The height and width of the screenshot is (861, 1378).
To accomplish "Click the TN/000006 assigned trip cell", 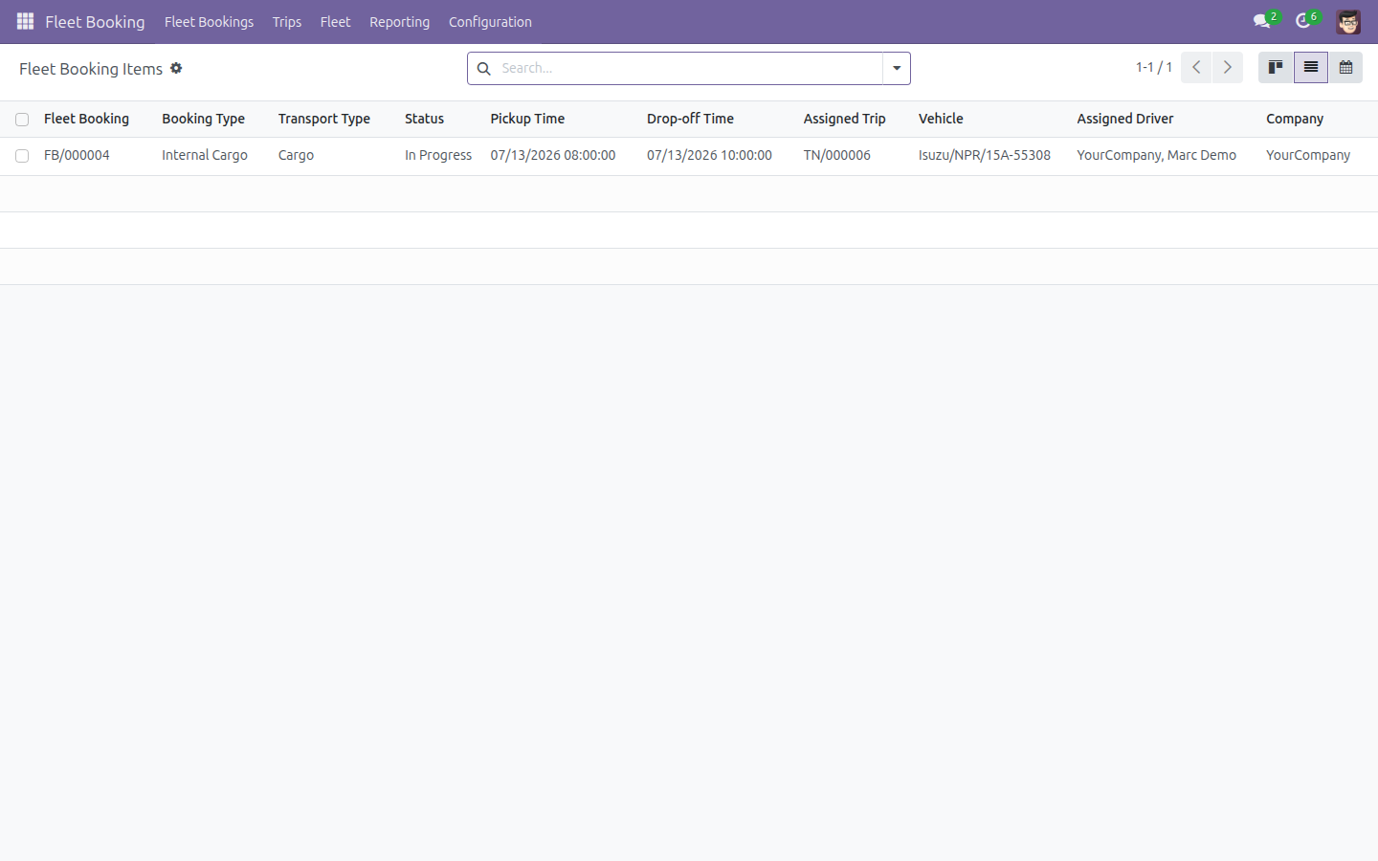I will point(837,155).
